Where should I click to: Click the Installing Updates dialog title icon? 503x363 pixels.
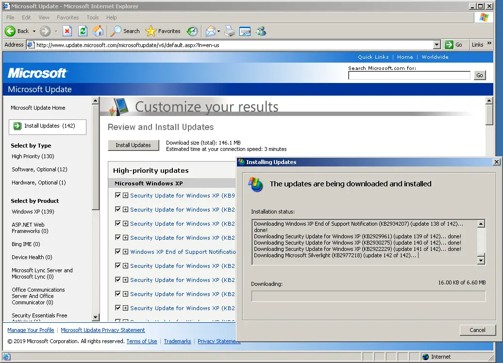(242, 162)
